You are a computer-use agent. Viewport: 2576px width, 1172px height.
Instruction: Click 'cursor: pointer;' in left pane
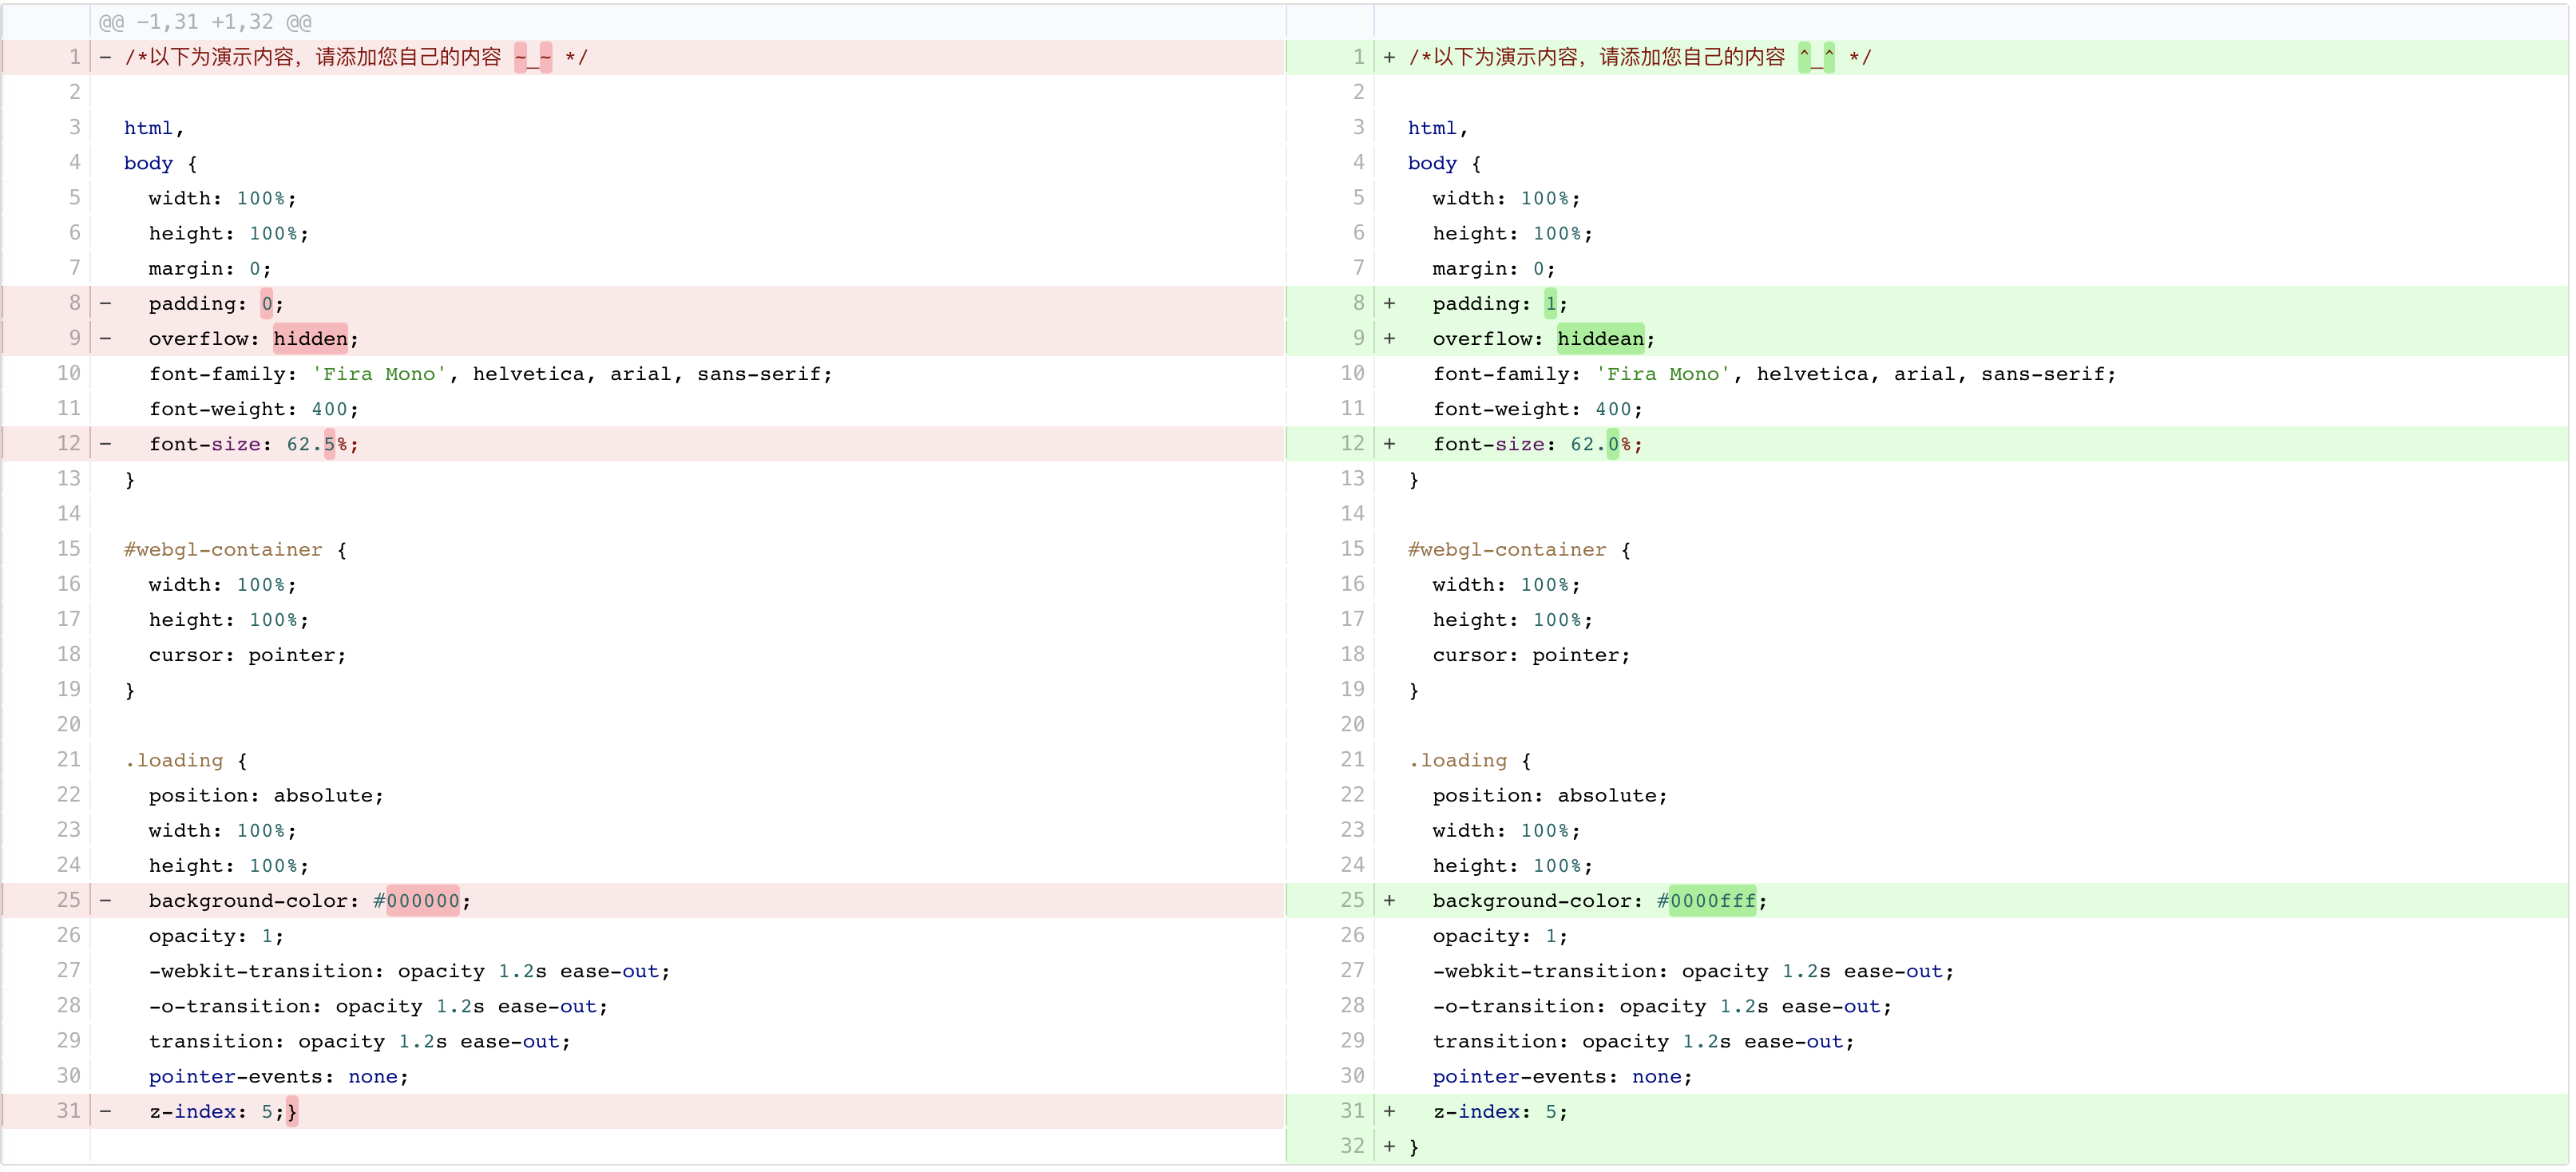248,655
